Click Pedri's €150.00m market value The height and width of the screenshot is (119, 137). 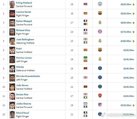(129, 50)
